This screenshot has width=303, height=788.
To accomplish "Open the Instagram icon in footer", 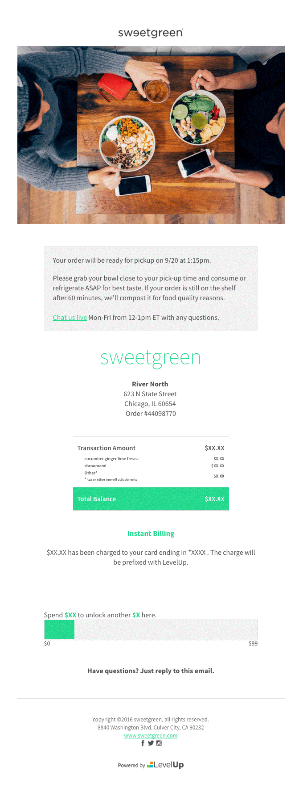I will point(159,743).
